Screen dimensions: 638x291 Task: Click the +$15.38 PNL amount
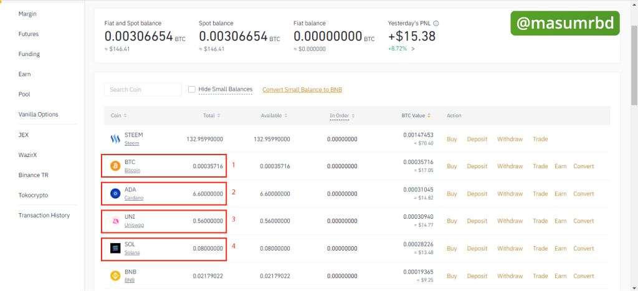[x=412, y=37]
